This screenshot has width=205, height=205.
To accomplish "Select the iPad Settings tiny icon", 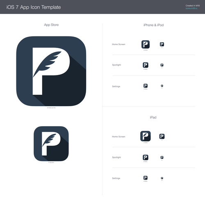I will [x=162, y=178].
